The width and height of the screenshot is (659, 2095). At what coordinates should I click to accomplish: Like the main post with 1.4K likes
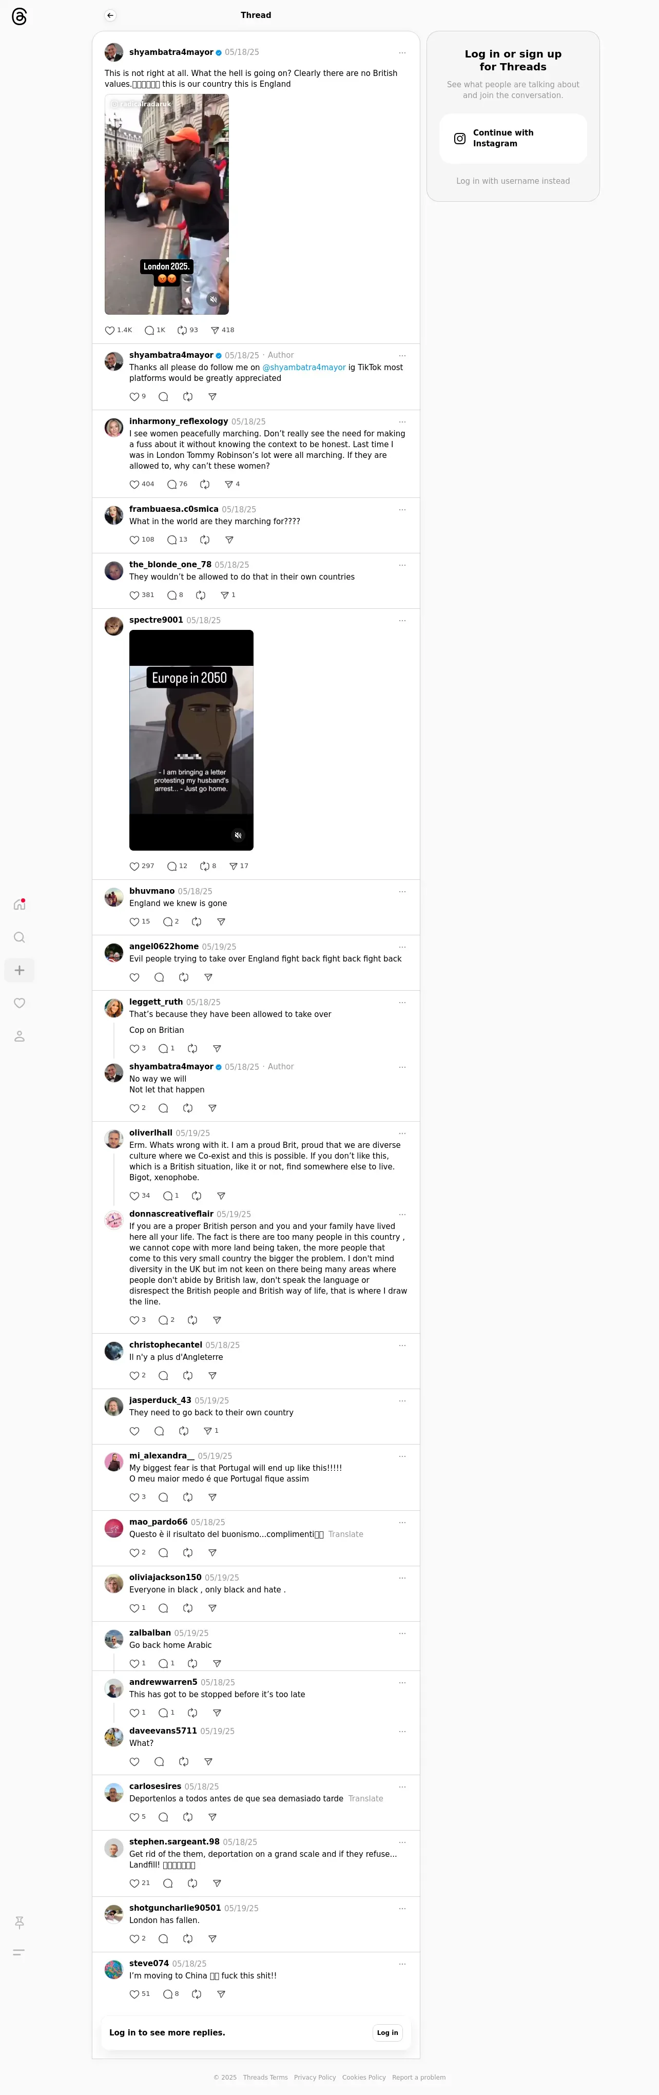[x=110, y=330]
